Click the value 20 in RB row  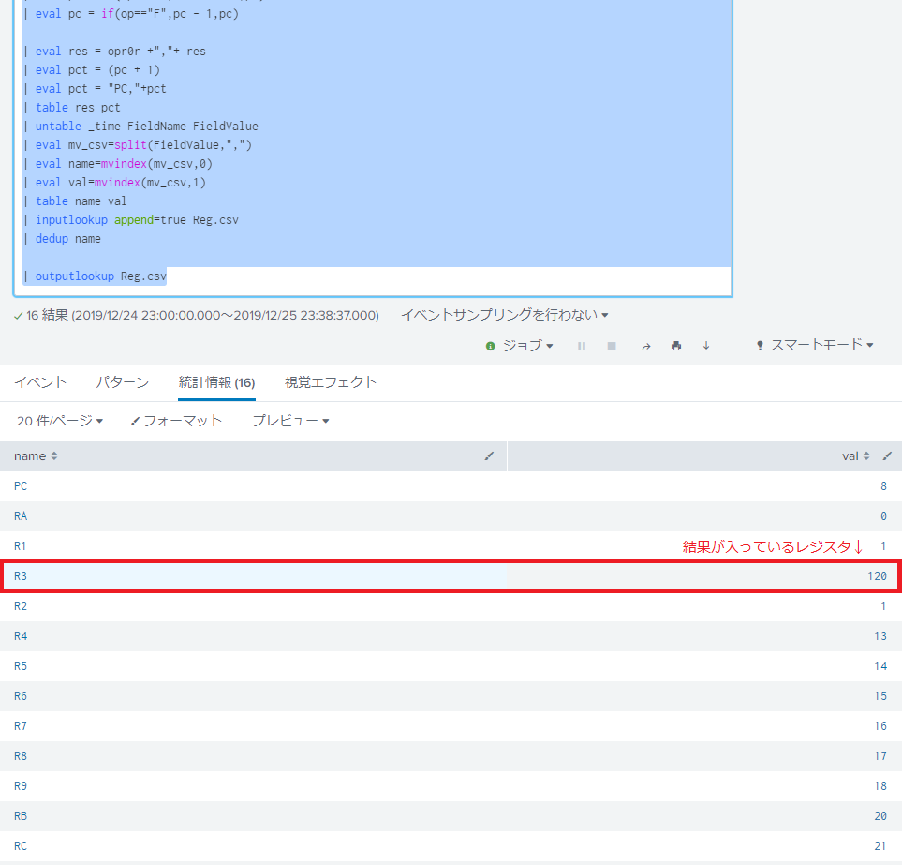pyautogui.click(x=880, y=815)
